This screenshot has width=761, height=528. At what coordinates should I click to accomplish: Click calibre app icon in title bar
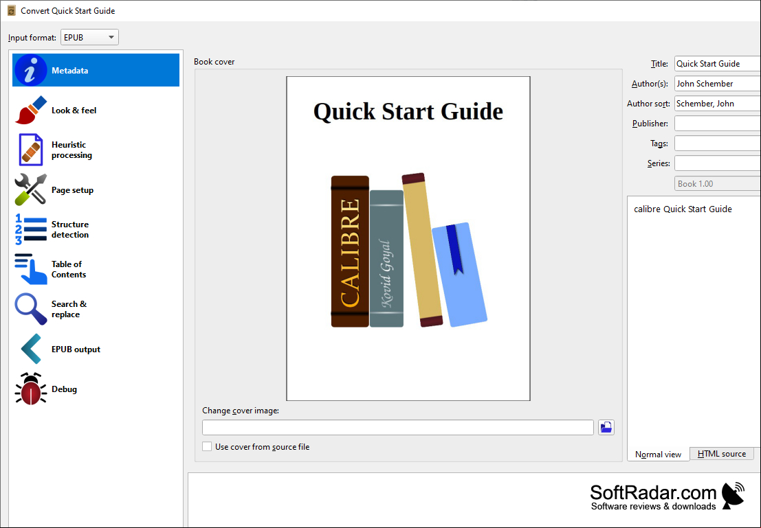click(11, 11)
